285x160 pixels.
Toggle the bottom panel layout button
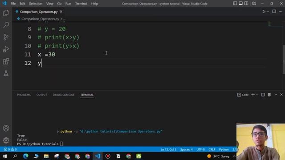(240, 4)
